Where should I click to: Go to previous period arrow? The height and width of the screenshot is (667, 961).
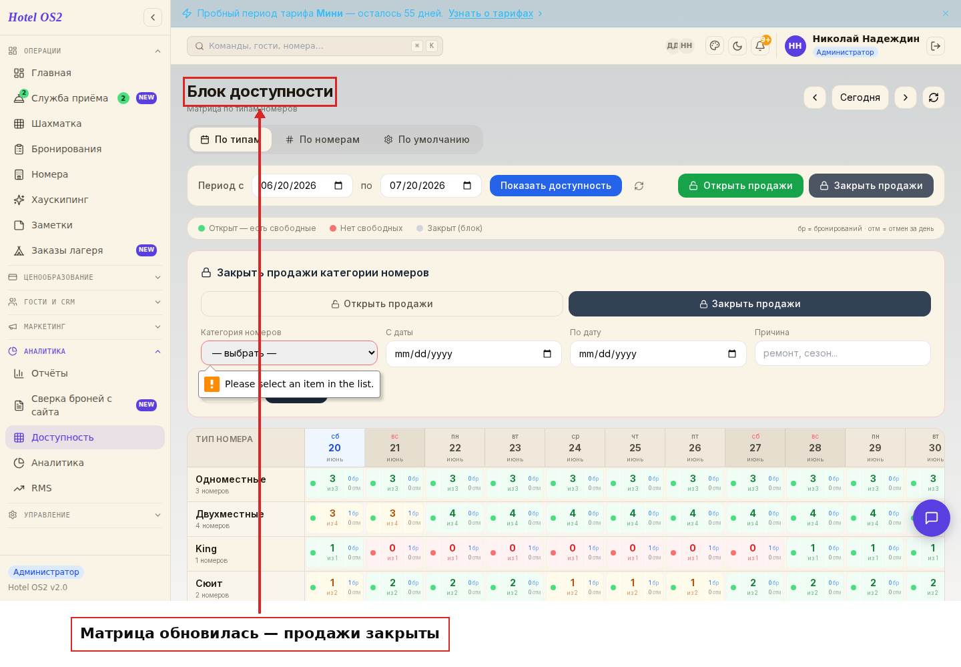815,97
